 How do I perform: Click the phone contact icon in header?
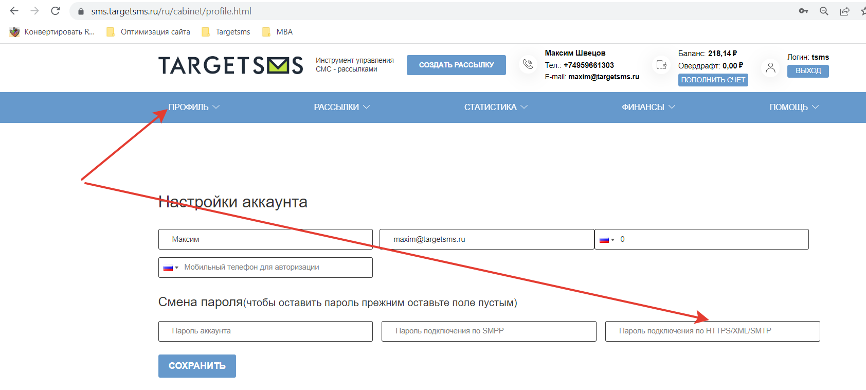point(528,64)
